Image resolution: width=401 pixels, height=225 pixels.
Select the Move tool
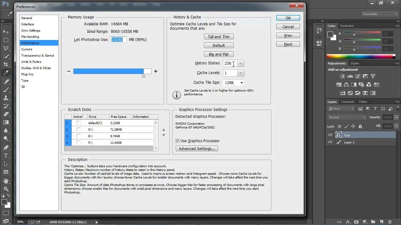[x=6, y=32]
